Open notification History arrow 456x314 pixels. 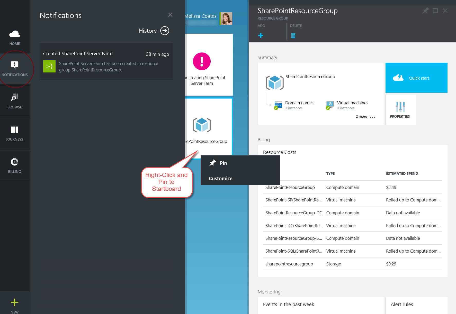click(165, 31)
